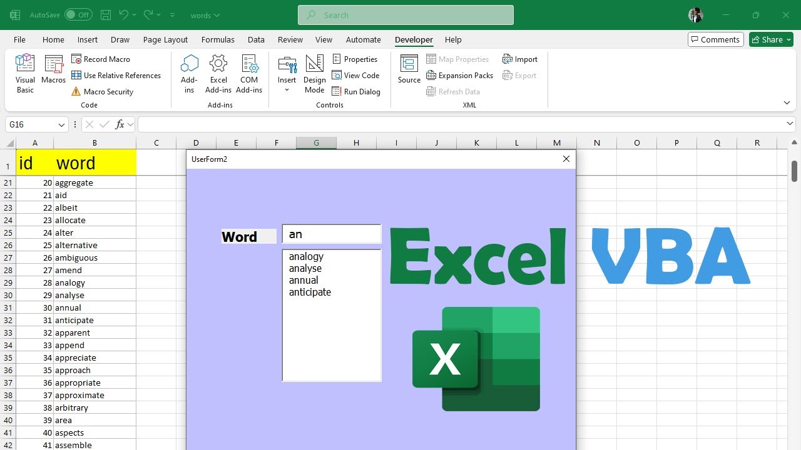Viewport: 801px width, 450px height.
Task: Select row 30 header
Action: 8,295
